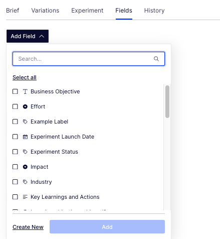Click the search magnifier icon
This screenshot has width=220, height=239.
tap(156, 59)
